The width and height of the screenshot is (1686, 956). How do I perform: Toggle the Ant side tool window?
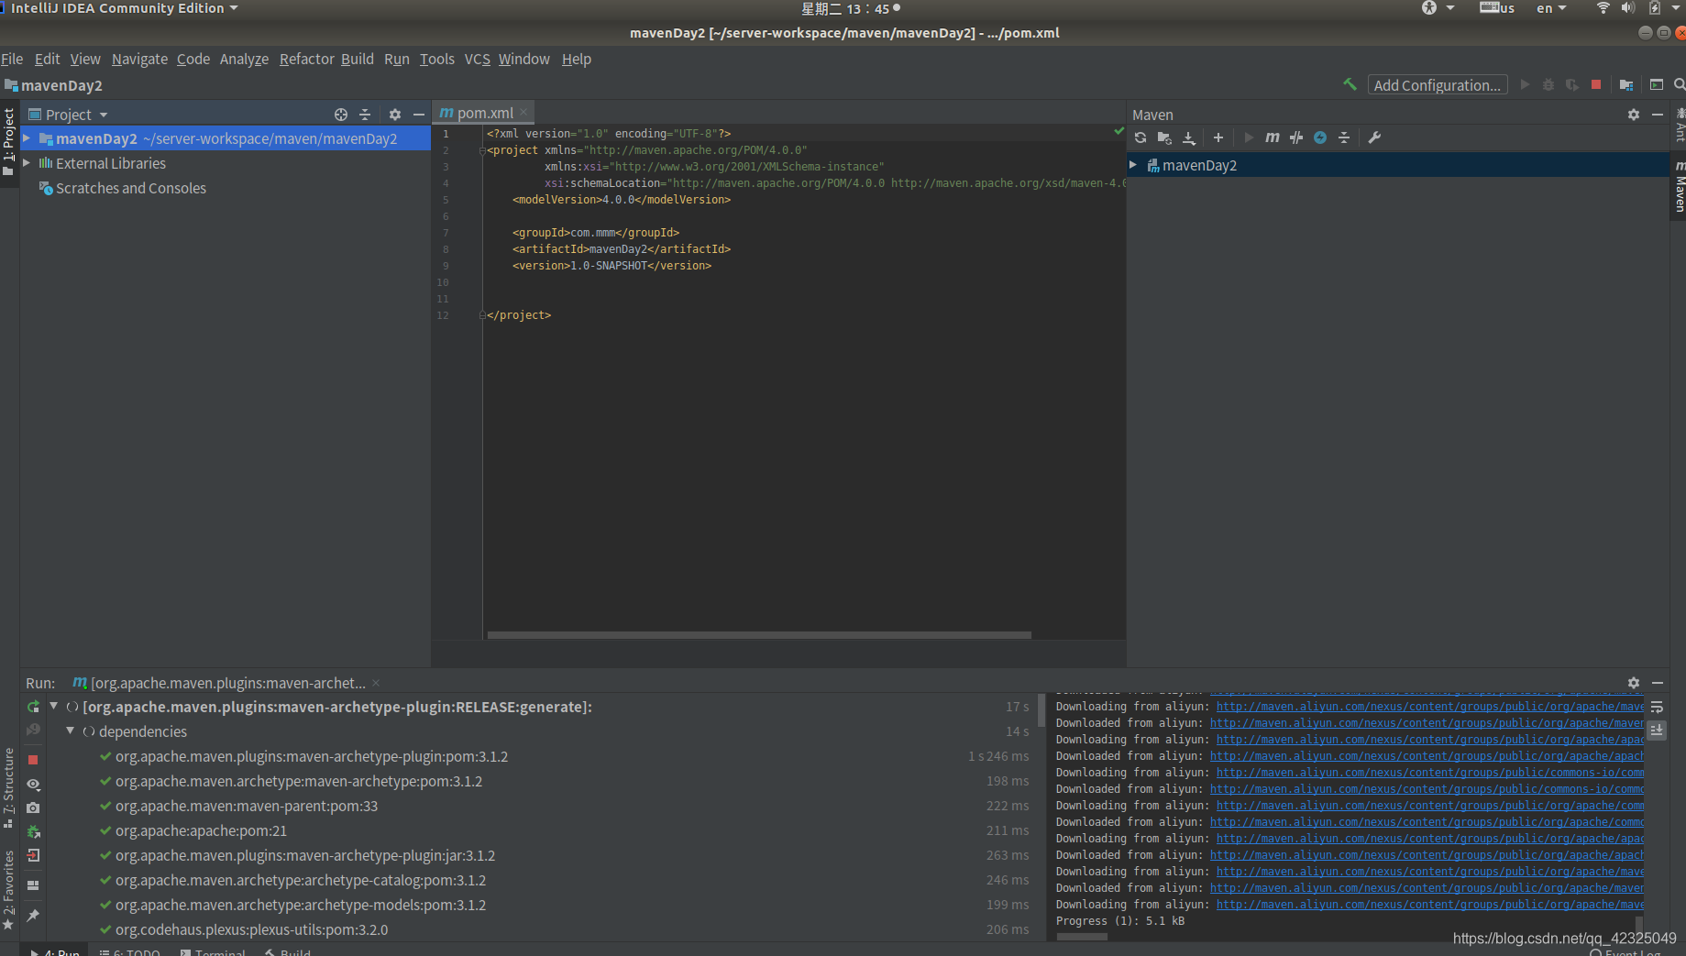[1680, 126]
